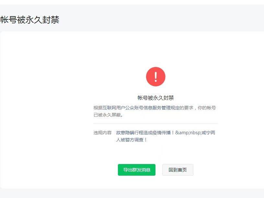Click the words 已被永久屏蔽 in the notice
The width and height of the screenshot is (264, 198).
pos(107,115)
